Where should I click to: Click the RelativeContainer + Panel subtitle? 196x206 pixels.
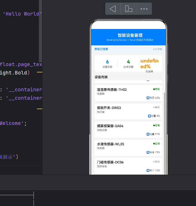pyautogui.click(x=130, y=40)
